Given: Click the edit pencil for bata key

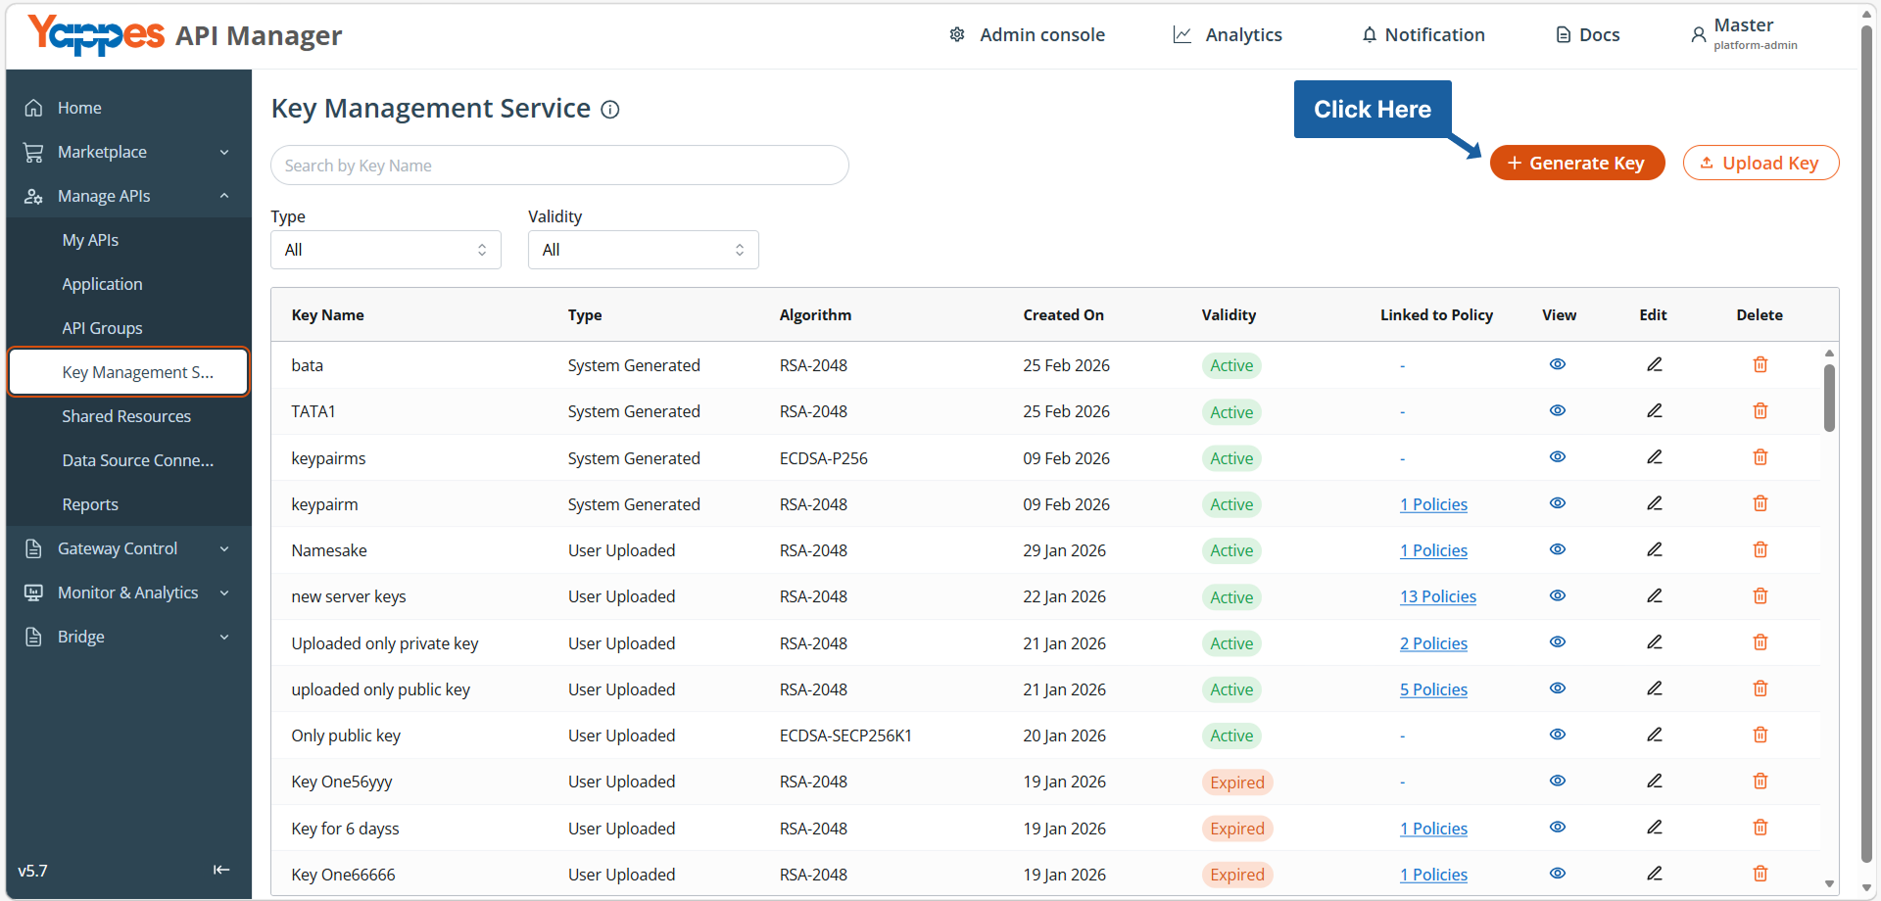Looking at the screenshot, I should point(1654,364).
